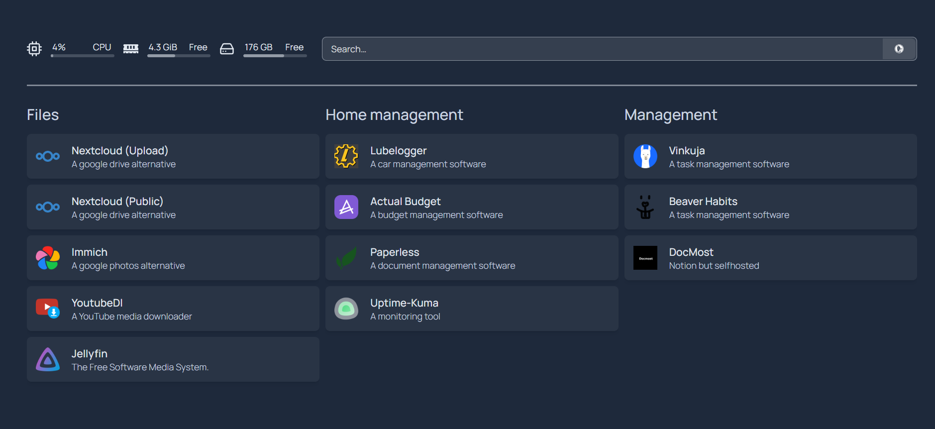Click the Nextcloud (Upload) logo icon

(48, 156)
